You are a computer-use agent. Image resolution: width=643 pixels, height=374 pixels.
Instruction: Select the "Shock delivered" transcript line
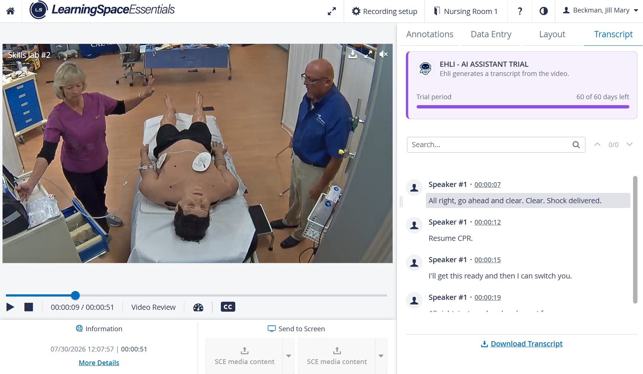(528, 201)
